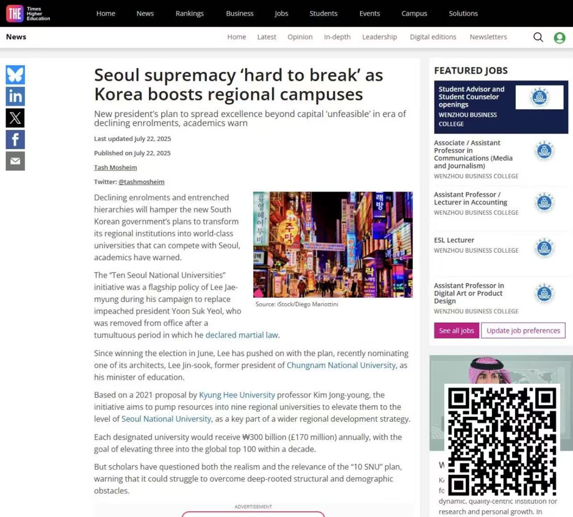Share article via email icon
Image resolution: width=573 pixels, height=517 pixels.
[15, 161]
